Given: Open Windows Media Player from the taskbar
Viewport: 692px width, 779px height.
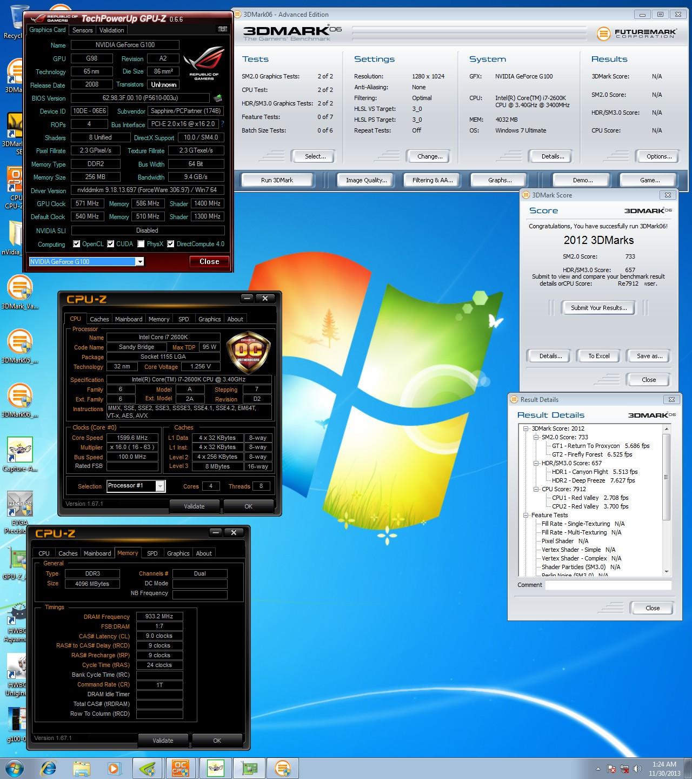Looking at the screenshot, I should click(x=114, y=768).
